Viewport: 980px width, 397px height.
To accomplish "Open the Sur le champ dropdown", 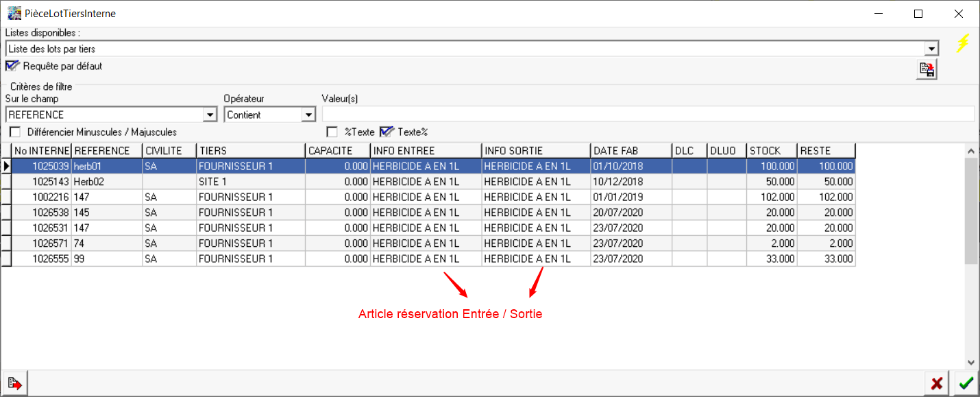I will (210, 115).
